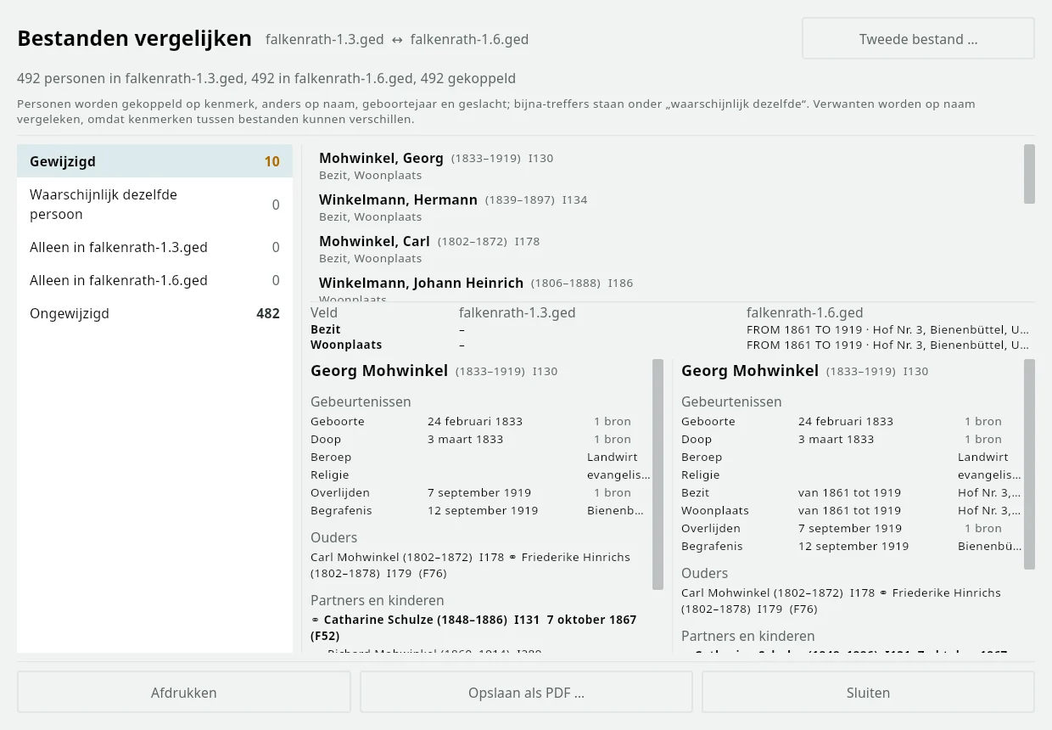Show persons only in falkenrath-1.6.ged
This screenshot has height=730, width=1052.
(154, 280)
